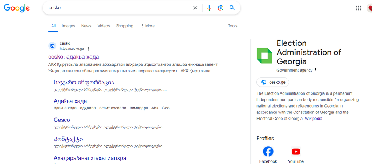Click the magnifier search icon
Image resolution: width=372 pixels, height=164 pixels.
pos(232,8)
